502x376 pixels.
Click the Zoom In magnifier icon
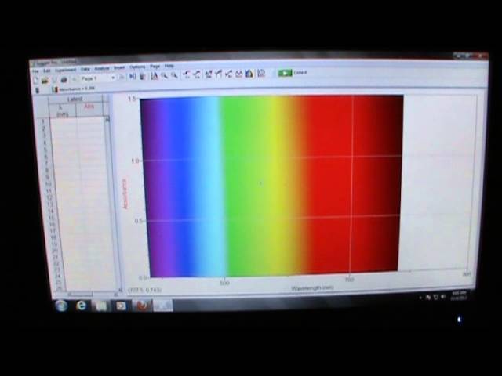click(164, 76)
